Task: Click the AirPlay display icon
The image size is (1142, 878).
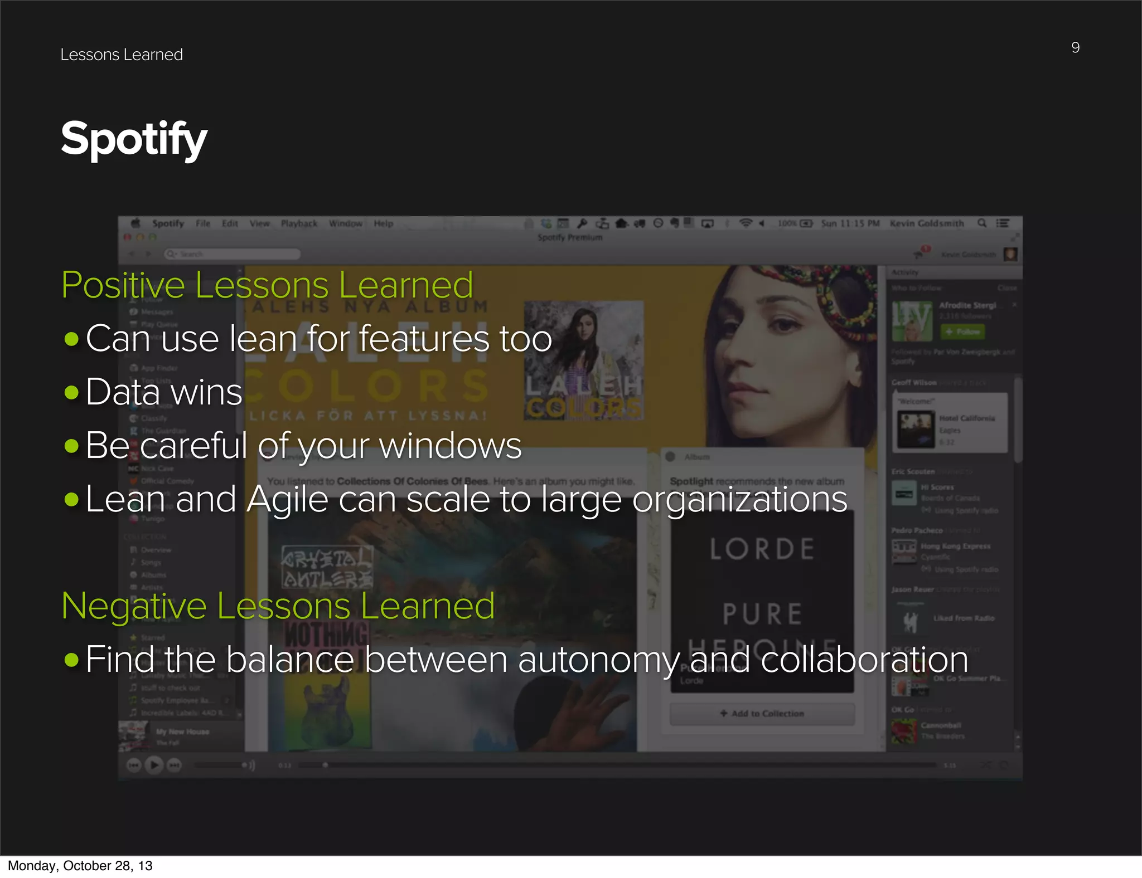Action: (x=708, y=223)
